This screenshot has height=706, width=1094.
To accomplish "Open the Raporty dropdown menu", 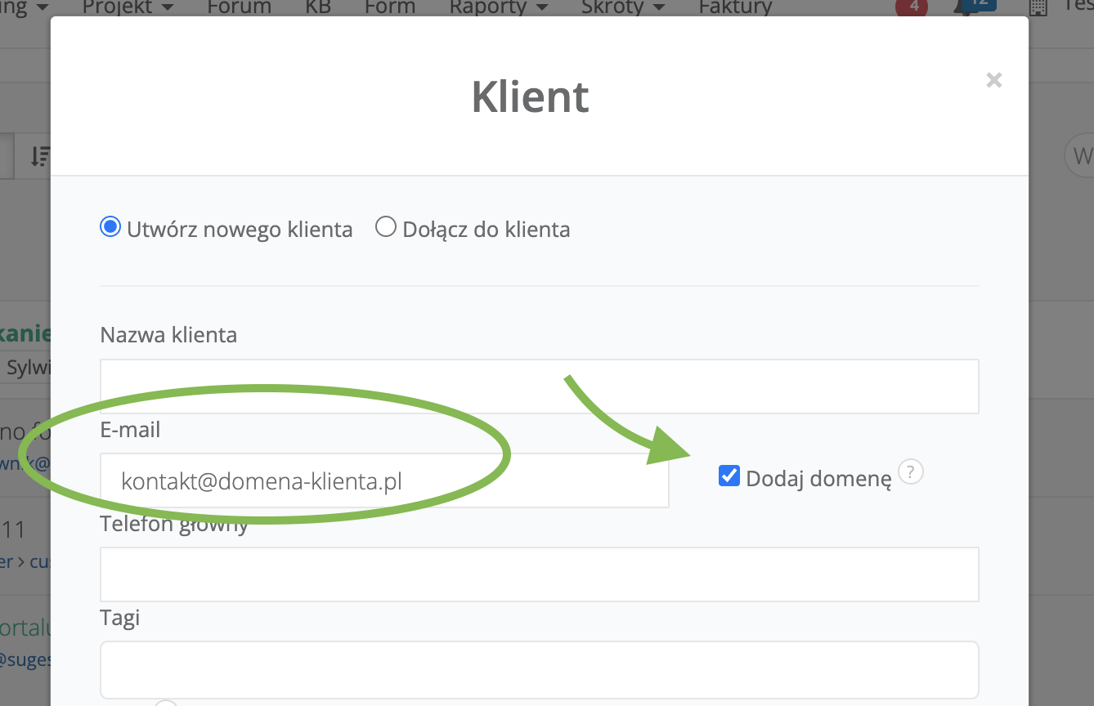I will pos(498,7).
